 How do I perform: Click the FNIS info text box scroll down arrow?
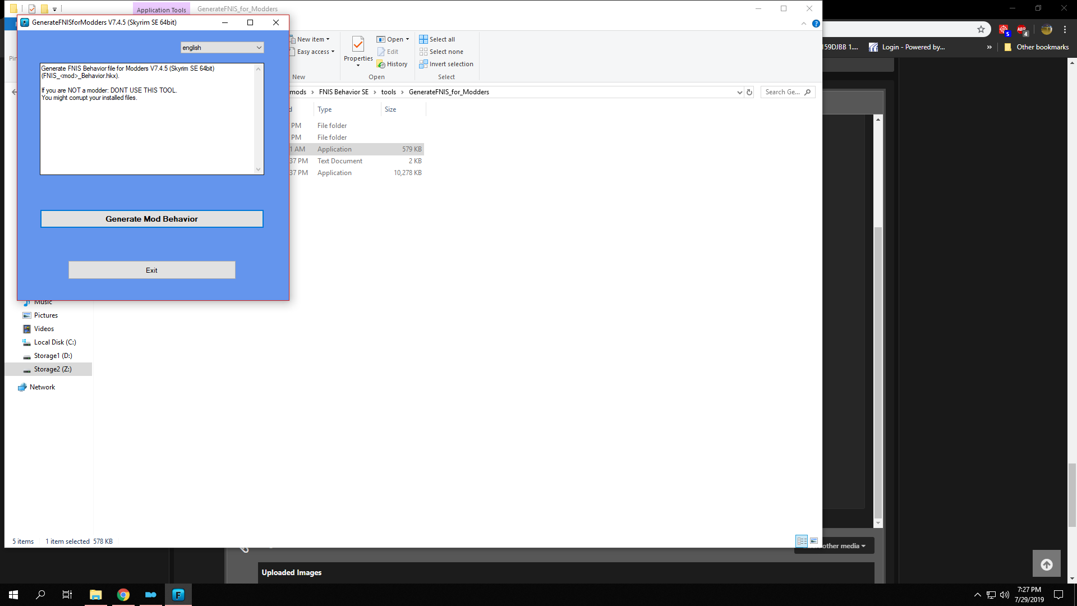258,169
